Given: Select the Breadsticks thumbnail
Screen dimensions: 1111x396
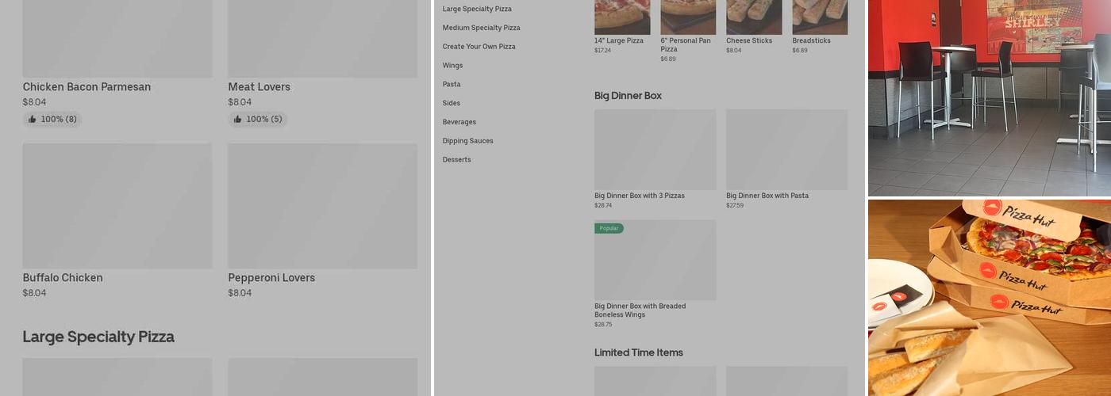Looking at the screenshot, I should (x=820, y=17).
